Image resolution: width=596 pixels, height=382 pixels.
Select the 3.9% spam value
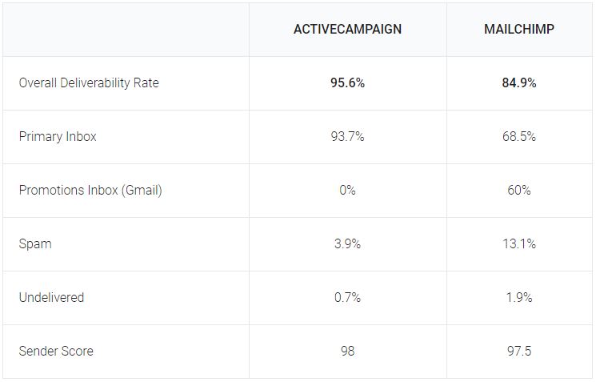coord(347,244)
